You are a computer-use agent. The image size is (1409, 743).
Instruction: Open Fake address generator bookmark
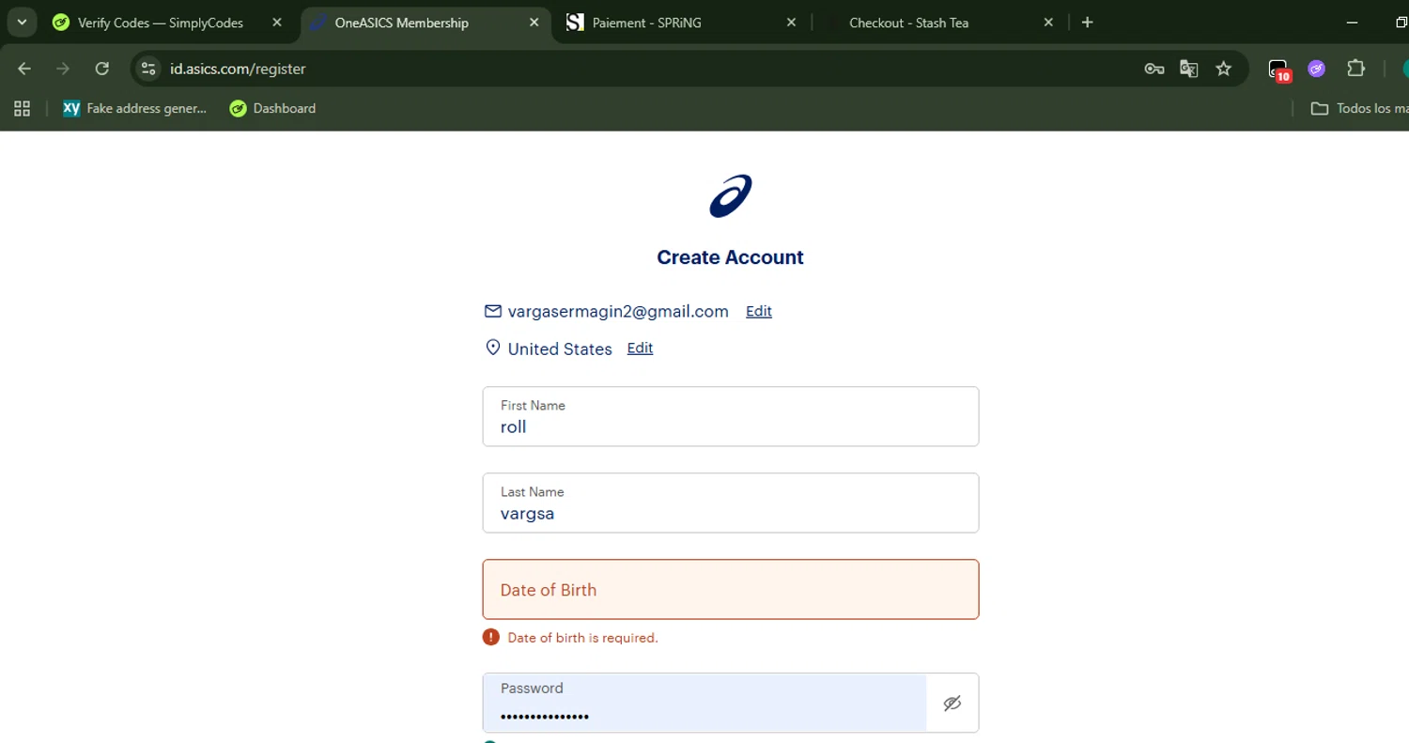click(x=135, y=108)
